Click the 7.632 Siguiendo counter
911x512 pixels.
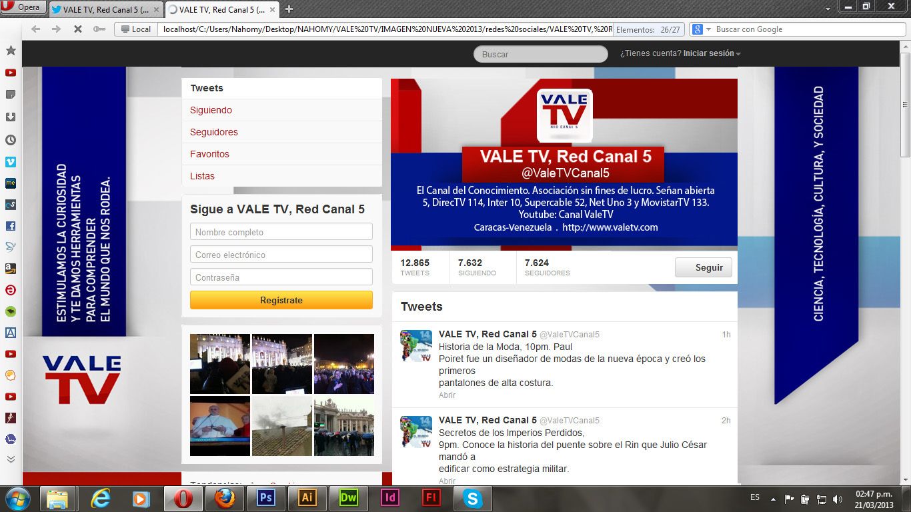coord(477,267)
